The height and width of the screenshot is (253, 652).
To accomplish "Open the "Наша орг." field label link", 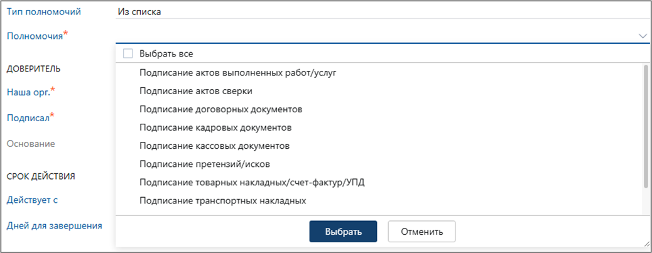I will tap(28, 92).
